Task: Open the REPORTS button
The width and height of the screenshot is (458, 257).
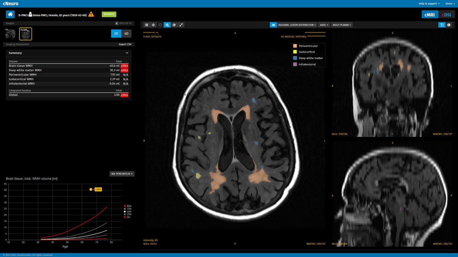Action: pyautogui.click(x=109, y=14)
